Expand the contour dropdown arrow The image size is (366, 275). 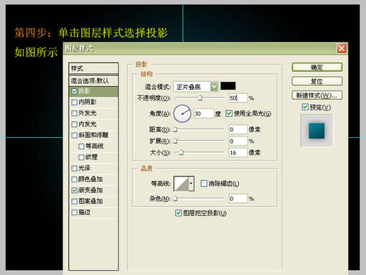point(191,184)
